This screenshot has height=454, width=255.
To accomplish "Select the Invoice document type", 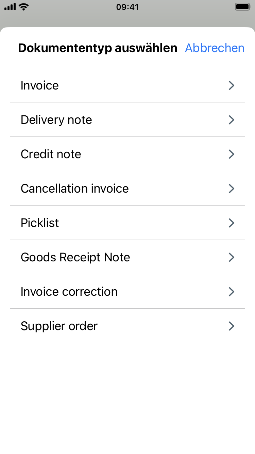I will point(40,85).
